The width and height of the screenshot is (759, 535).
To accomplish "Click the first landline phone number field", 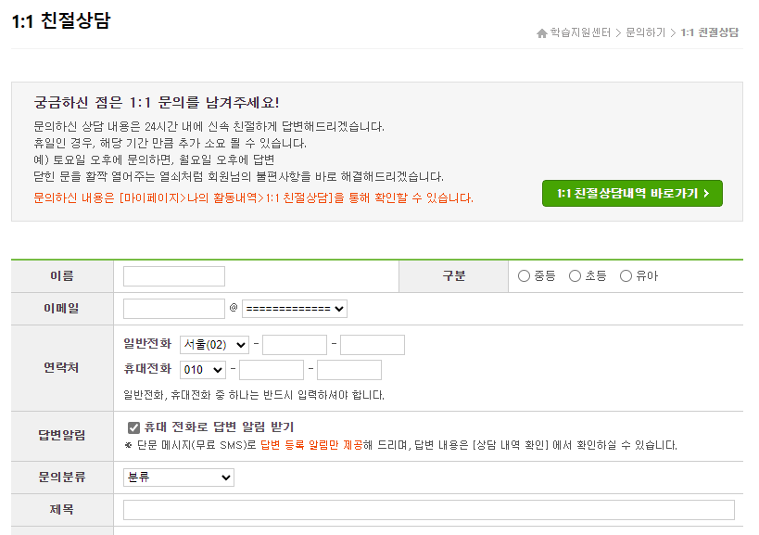I will [295, 344].
